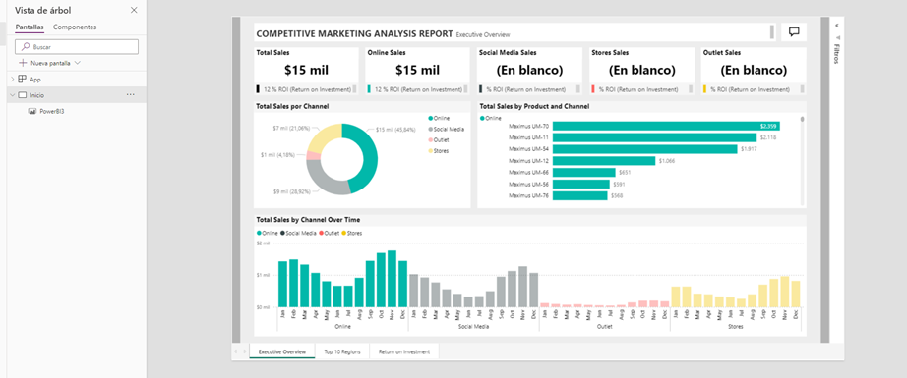Expand the Filtros pane arrow
This screenshot has width=907, height=378.
pyautogui.click(x=836, y=26)
